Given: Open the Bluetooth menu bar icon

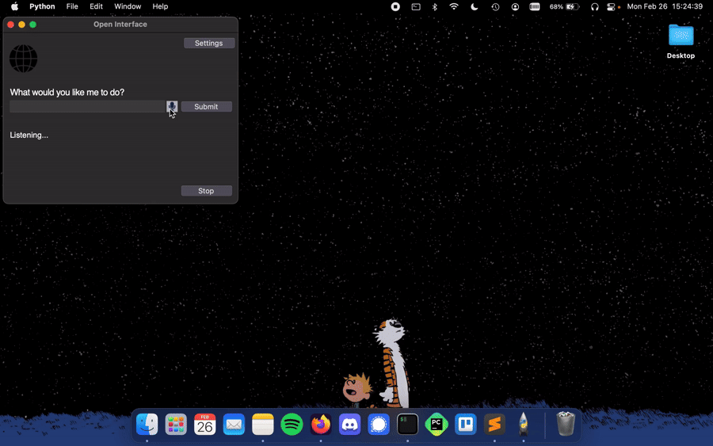Looking at the screenshot, I should coord(435,6).
